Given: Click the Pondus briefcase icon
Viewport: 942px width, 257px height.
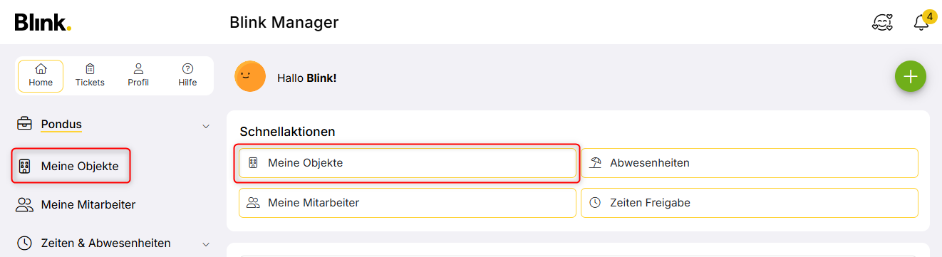Looking at the screenshot, I should click(24, 124).
